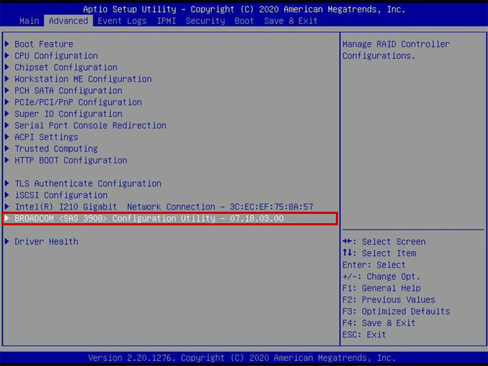This screenshot has height=366, width=488.
Task: Open ACPI Settings entry
Action: pyautogui.click(x=46, y=137)
